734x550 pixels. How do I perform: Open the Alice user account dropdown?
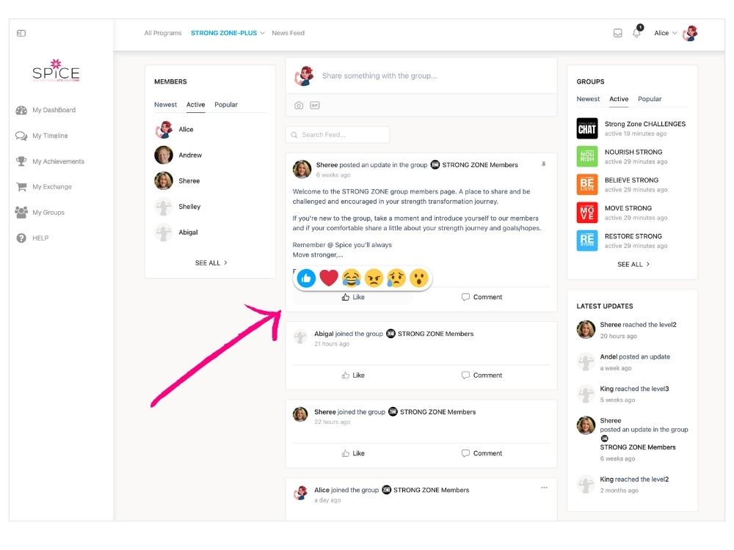666,33
